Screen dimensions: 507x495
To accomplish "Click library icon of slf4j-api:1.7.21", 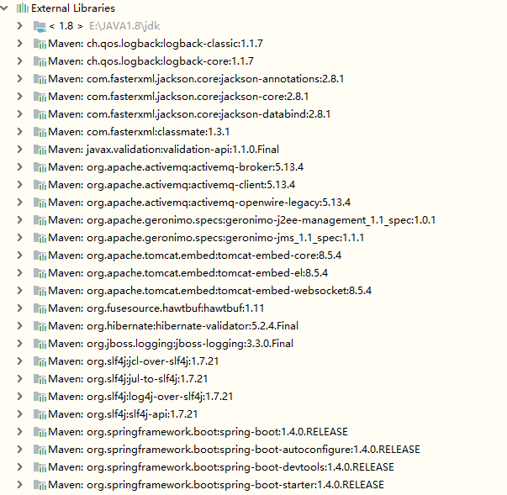I will pos(40,413).
